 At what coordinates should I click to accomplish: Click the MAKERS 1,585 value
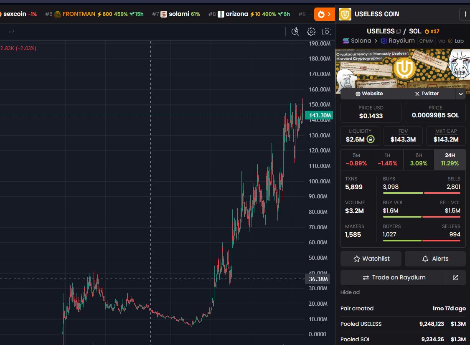(353, 235)
